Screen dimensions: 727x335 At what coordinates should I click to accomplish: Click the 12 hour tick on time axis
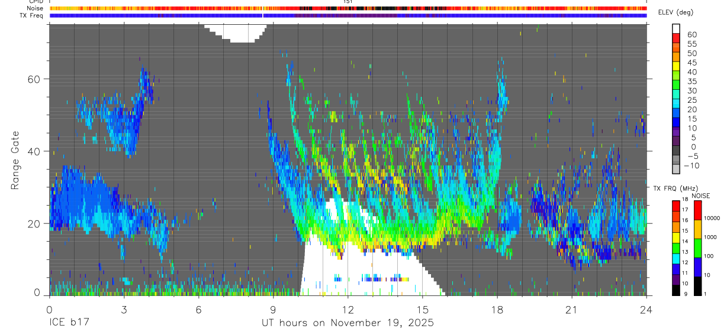348,309
